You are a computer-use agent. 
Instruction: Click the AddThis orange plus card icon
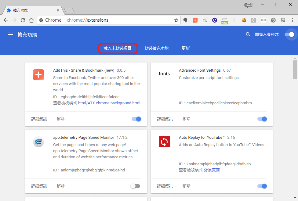(x=38, y=75)
